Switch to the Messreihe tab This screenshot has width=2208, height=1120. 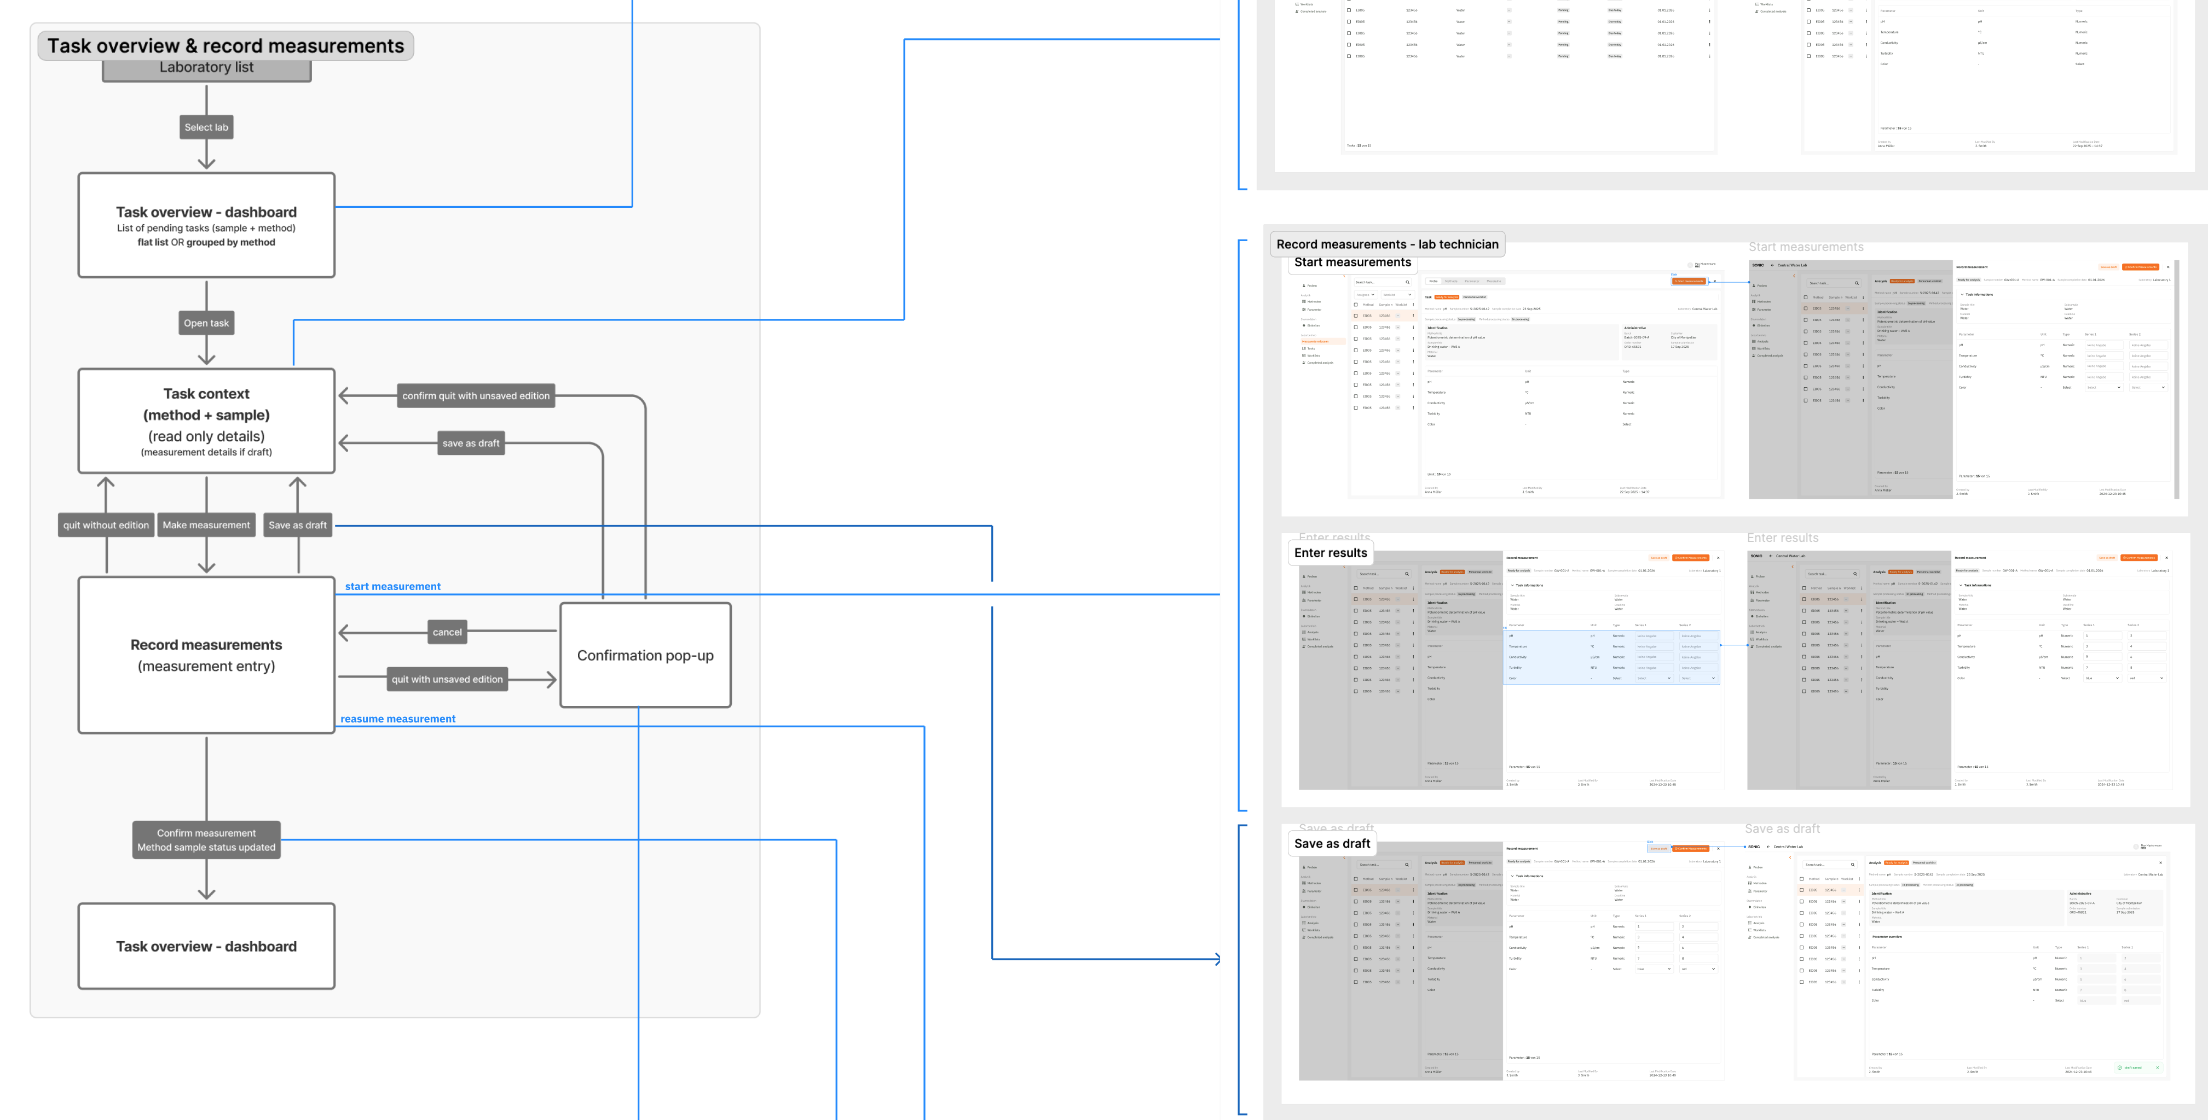pos(1494,281)
